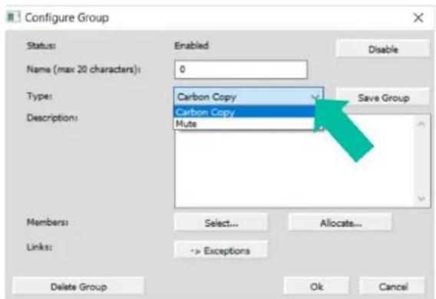Click the Enabled status text
The height and width of the screenshot is (299, 436).
[191, 45]
